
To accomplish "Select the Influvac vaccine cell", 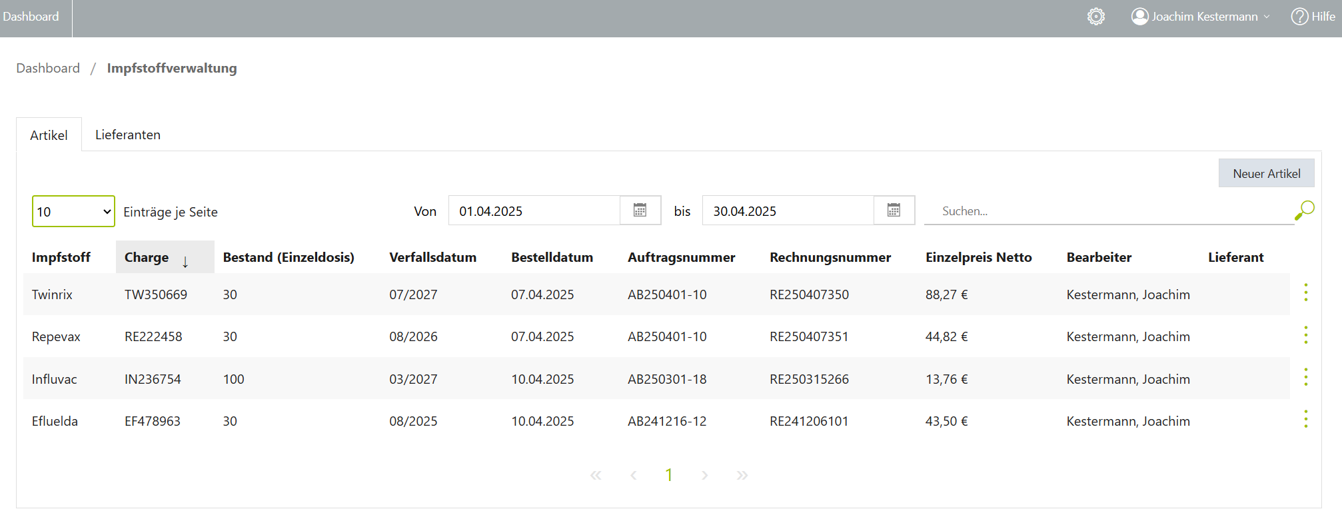I will 55,379.
